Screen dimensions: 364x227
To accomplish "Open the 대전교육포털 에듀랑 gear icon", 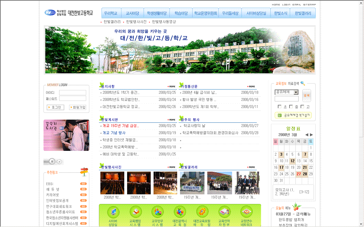I will [202, 213].
